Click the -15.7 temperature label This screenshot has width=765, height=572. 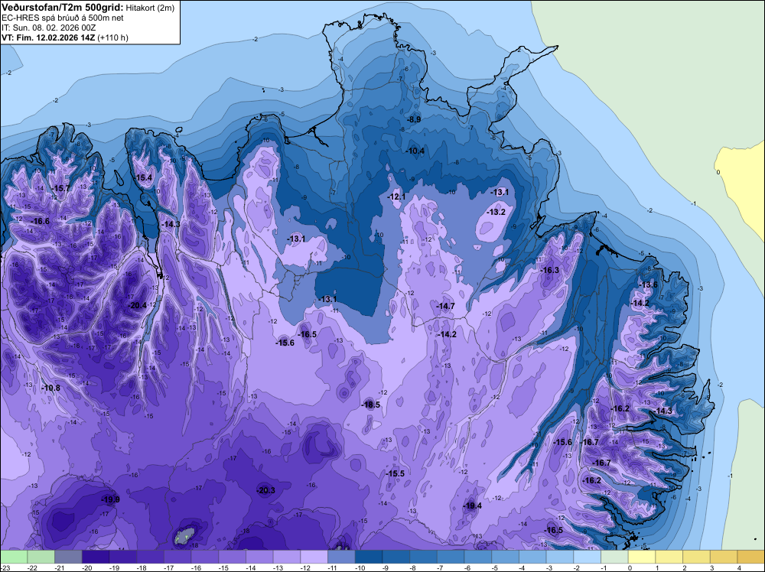coord(61,188)
